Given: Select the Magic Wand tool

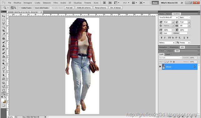Looking at the screenshot, I should point(3,27).
